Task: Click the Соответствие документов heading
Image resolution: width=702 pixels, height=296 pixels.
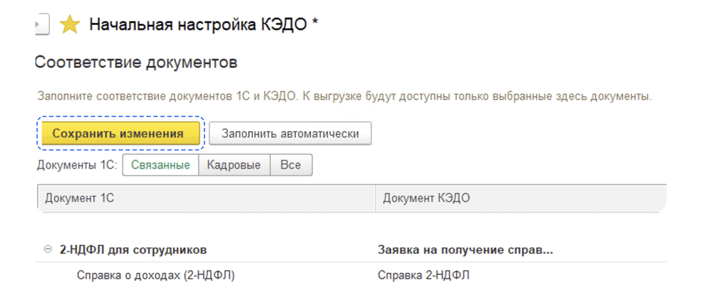Action: (136, 62)
